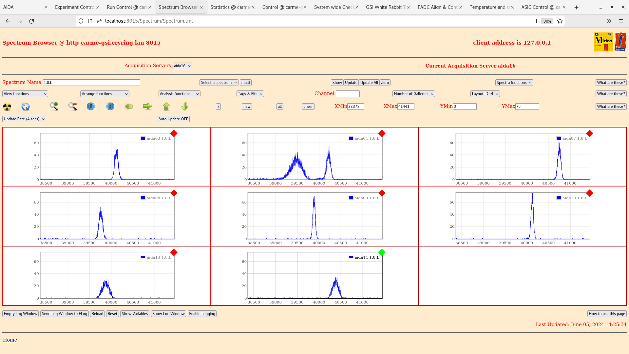Image resolution: width=629 pixels, height=354 pixels.
Task: Toggle the linear scale button
Action: [x=308, y=107]
